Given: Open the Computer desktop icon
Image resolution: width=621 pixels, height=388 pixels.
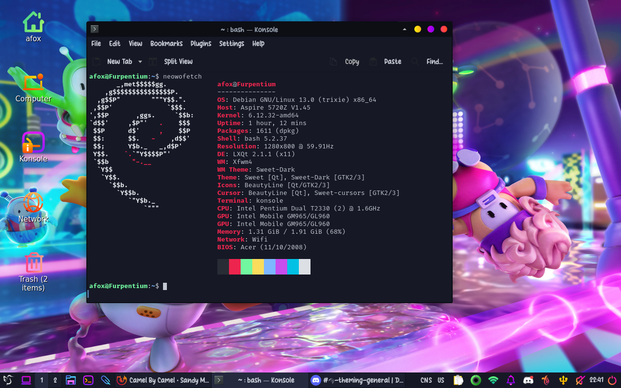Looking at the screenshot, I should pos(33,87).
